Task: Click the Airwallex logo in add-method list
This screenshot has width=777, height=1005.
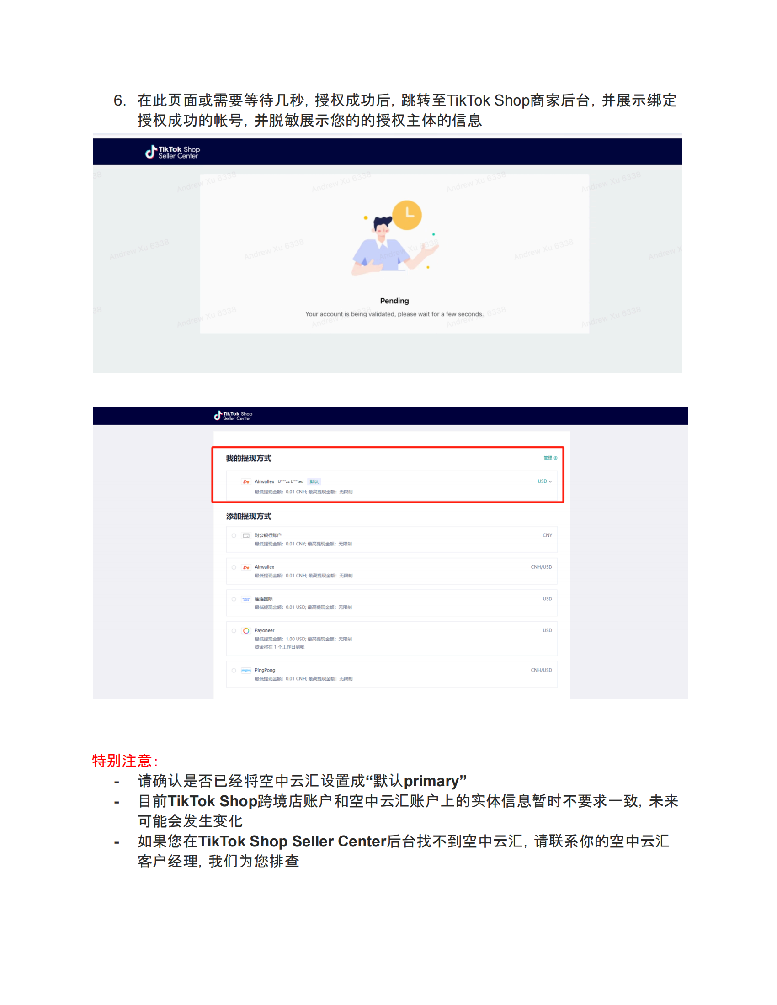Action: click(x=246, y=567)
